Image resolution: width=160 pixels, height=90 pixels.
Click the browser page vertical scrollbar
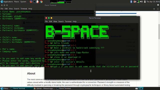pos(159,32)
